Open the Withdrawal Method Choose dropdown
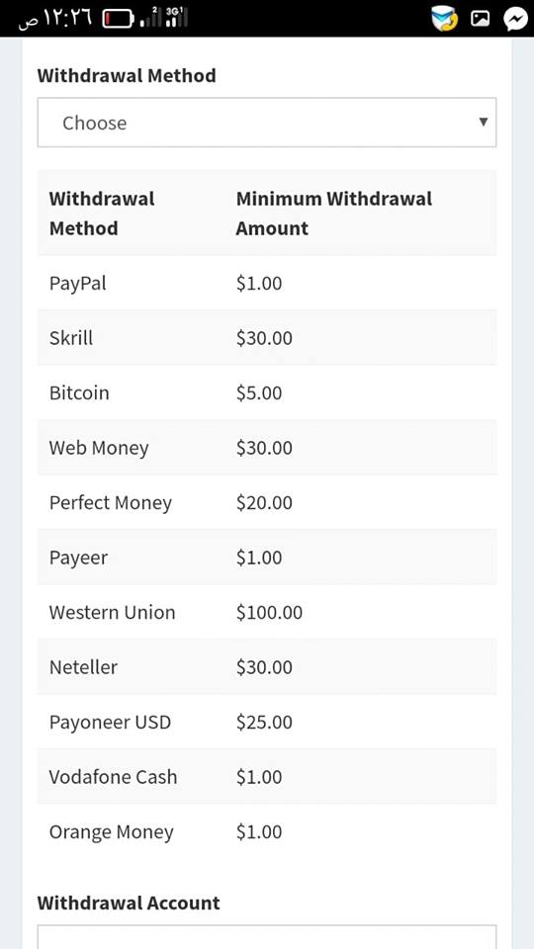 pyautogui.click(x=267, y=123)
